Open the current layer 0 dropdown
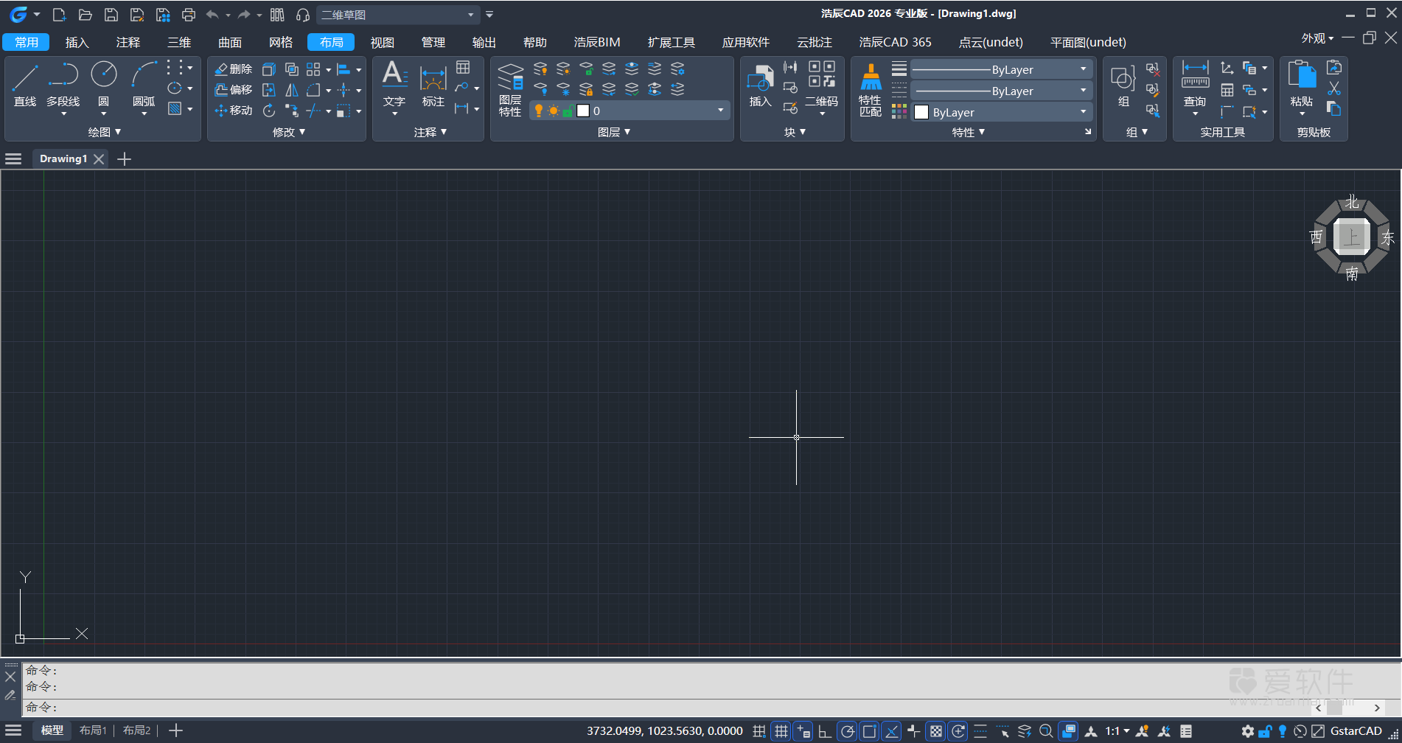The height and width of the screenshot is (743, 1402). pyautogui.click(x=629, y=111)
